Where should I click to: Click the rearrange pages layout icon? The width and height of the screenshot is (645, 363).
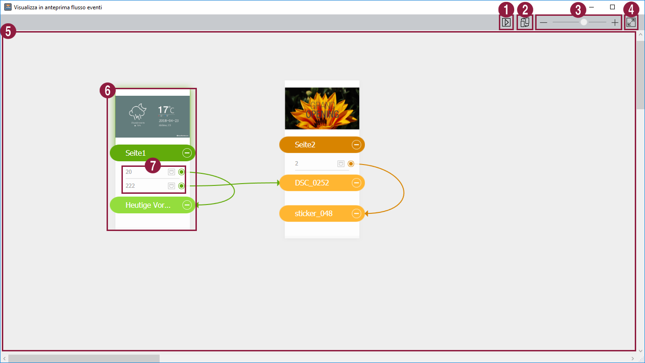pyautogui.click(x=525, y=22)
